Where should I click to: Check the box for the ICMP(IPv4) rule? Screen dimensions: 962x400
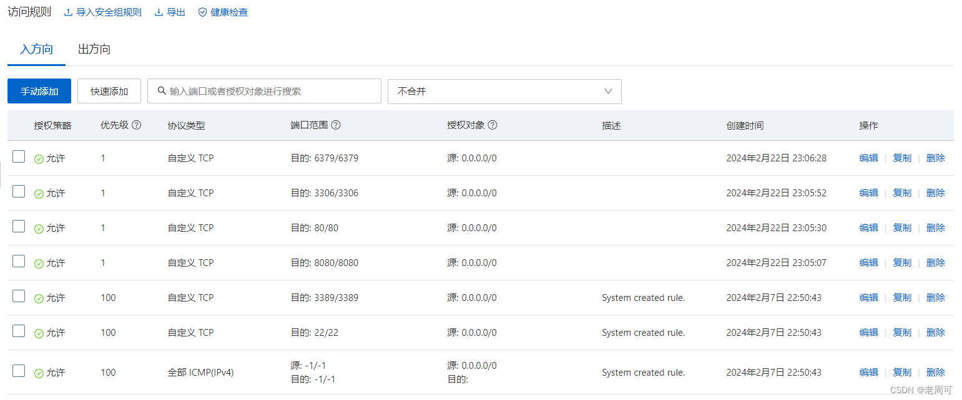(x=19, y=371)
